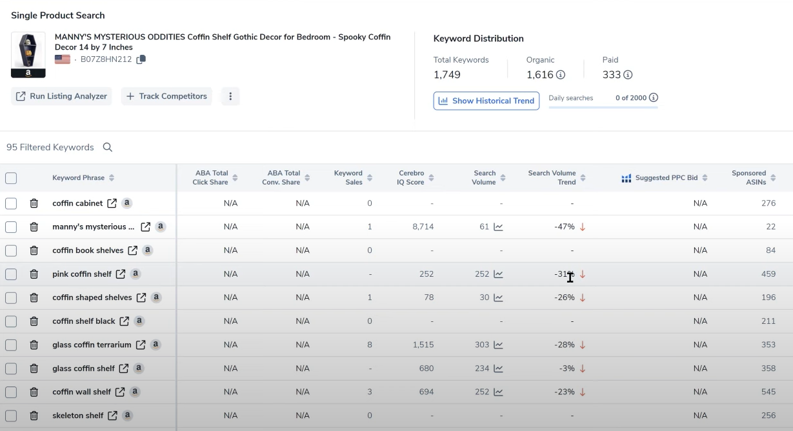Open the Amazon icon for glass coffin shelf
Screen dimensions: 793x431
click(x=139, y=368)
